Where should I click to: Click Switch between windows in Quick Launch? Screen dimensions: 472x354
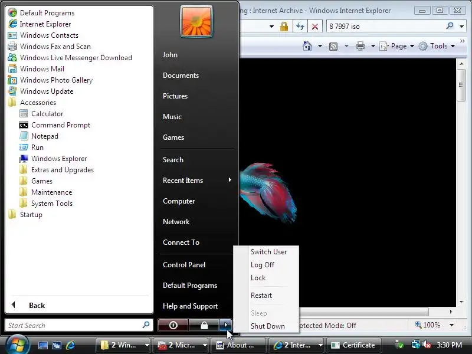(x=57, y=345)
